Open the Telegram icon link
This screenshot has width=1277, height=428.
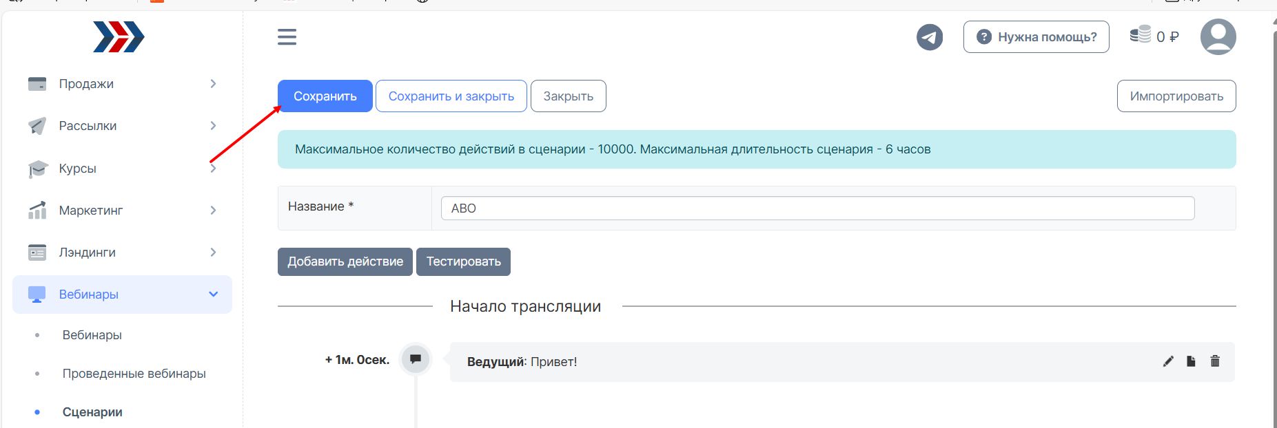click(x=929, y=37)
